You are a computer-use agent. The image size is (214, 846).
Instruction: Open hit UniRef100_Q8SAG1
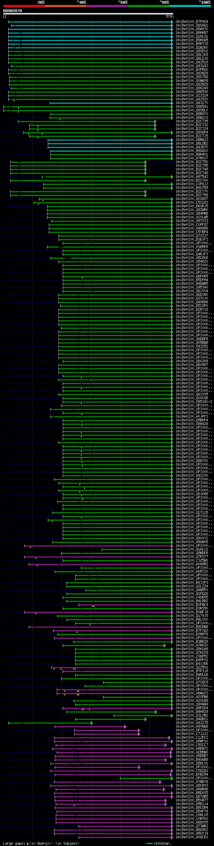pos(192,25)
